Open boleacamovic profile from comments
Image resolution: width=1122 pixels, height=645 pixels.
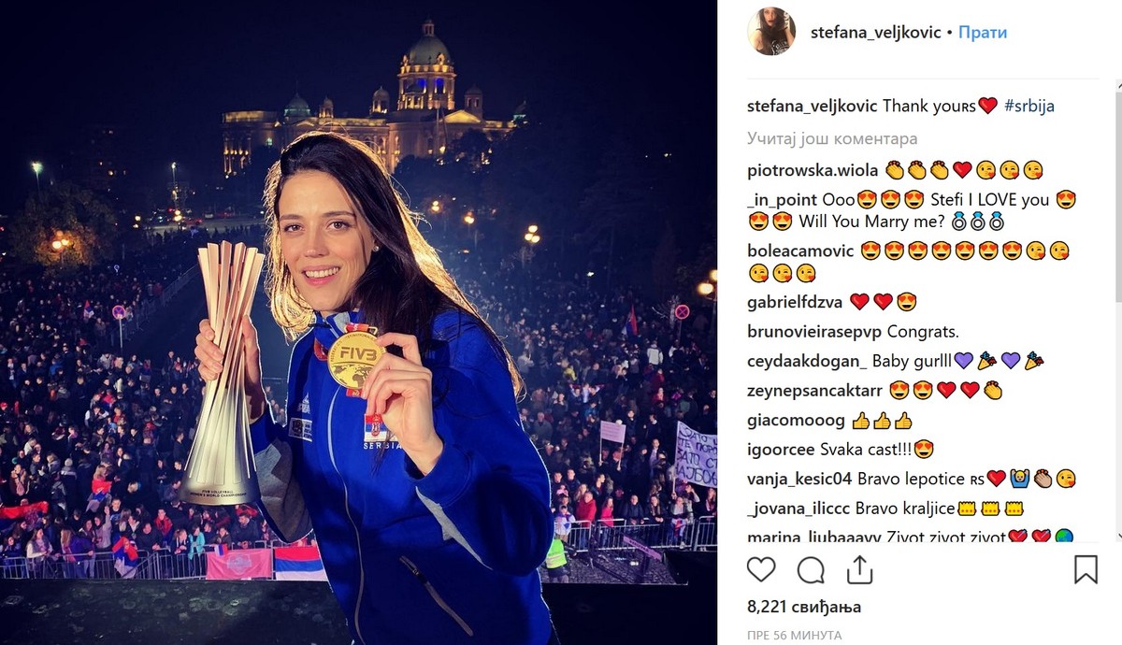(x=800, y=251)
